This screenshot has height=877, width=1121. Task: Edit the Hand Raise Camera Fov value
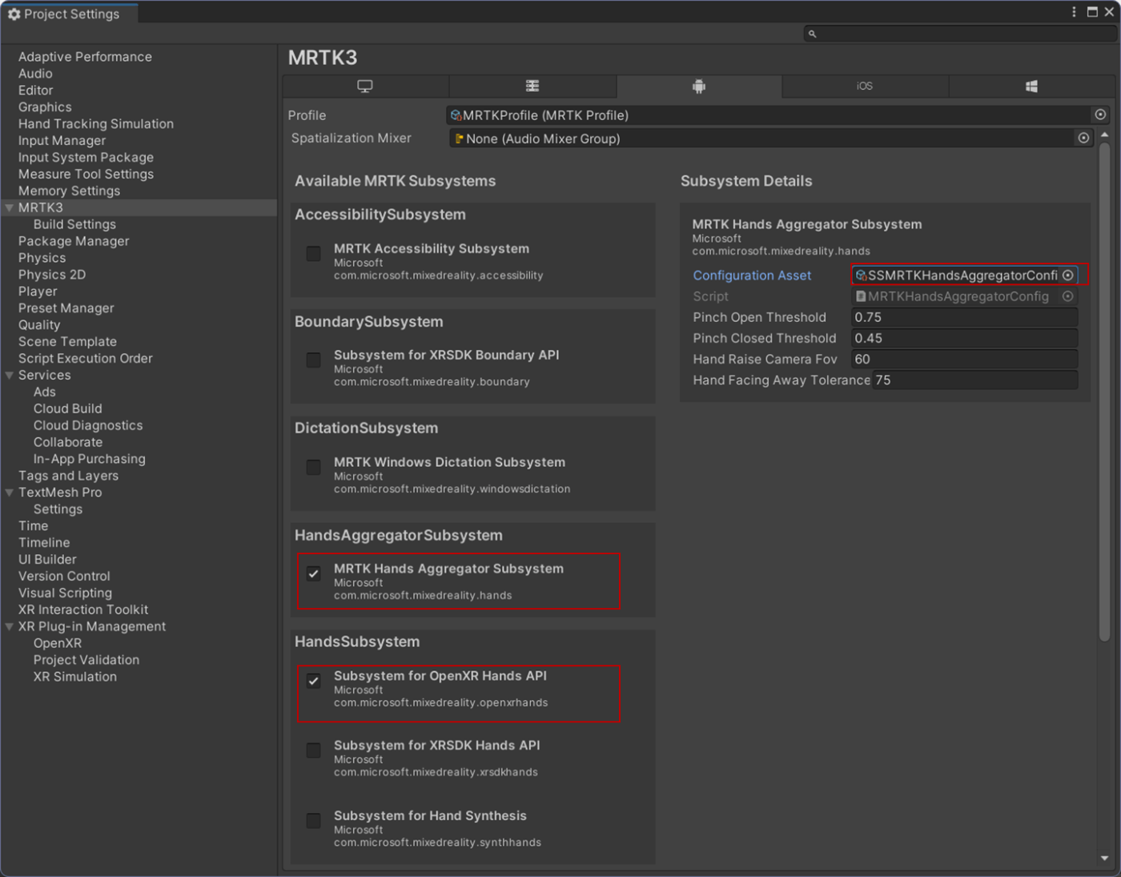tap(964, 359)
